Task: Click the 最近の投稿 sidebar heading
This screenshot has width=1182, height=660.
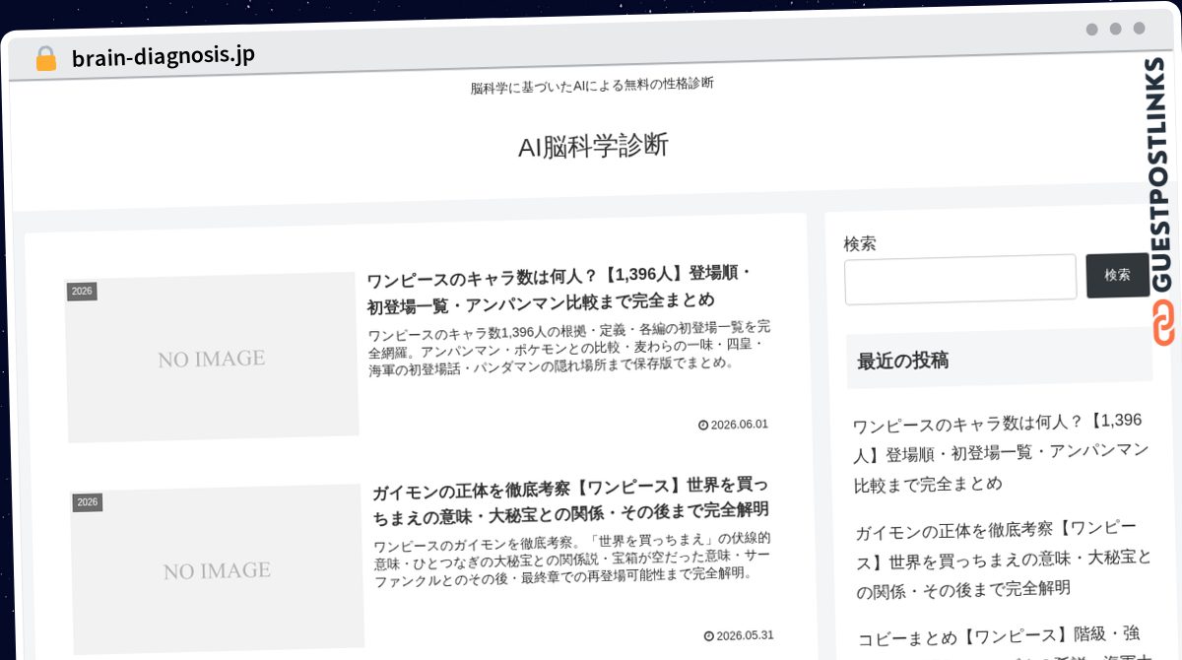Action: (x=1000, y=359)
